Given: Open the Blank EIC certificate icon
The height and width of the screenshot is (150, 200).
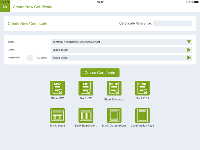Looking at the screenshot, I should point(86,88).
